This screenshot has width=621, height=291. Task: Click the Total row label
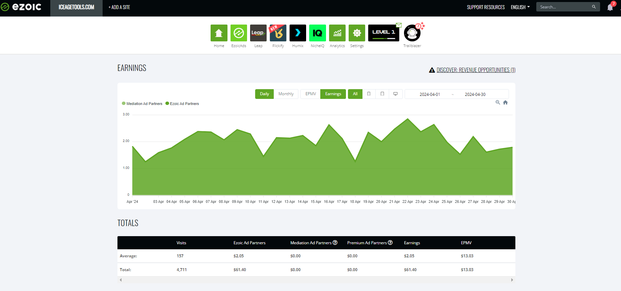point(125,270)
